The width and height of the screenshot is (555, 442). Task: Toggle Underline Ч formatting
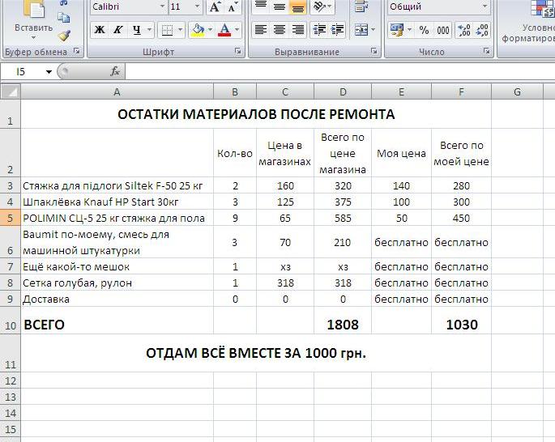137,30
